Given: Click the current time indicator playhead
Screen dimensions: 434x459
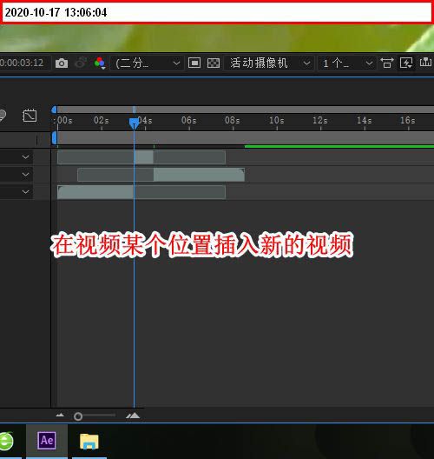Looking at the screenshot, I should click(x=134, y=123).
